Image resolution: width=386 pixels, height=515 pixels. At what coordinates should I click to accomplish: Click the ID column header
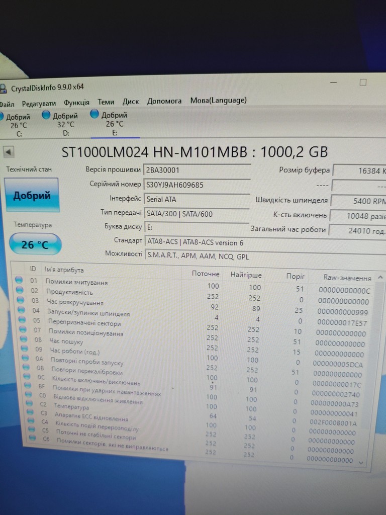coord(33,269)
